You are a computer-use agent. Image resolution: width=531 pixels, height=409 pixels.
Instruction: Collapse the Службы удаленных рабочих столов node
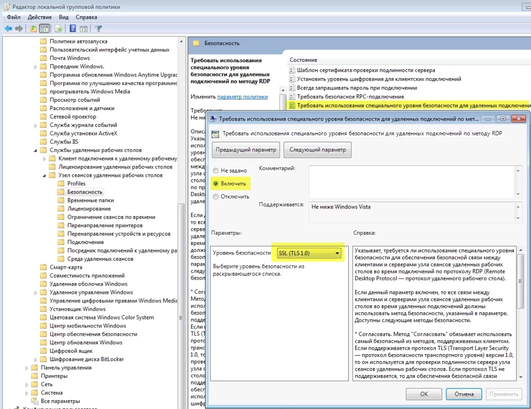36,150
